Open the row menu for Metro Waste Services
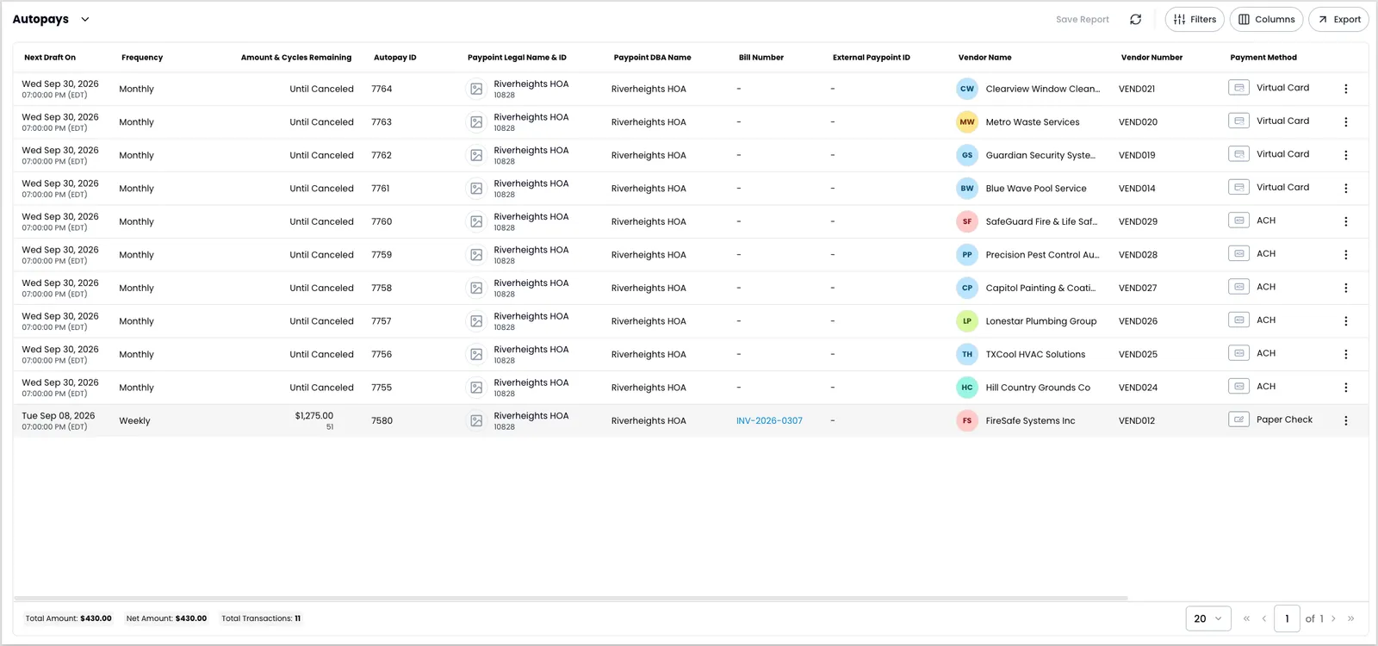Viewport: 1378px width, 646px height. click(1346, 122)
